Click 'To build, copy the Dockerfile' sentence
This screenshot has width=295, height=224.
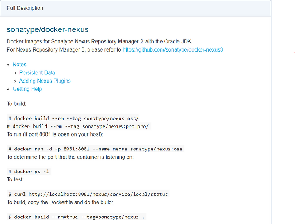(x=60, y=202)
